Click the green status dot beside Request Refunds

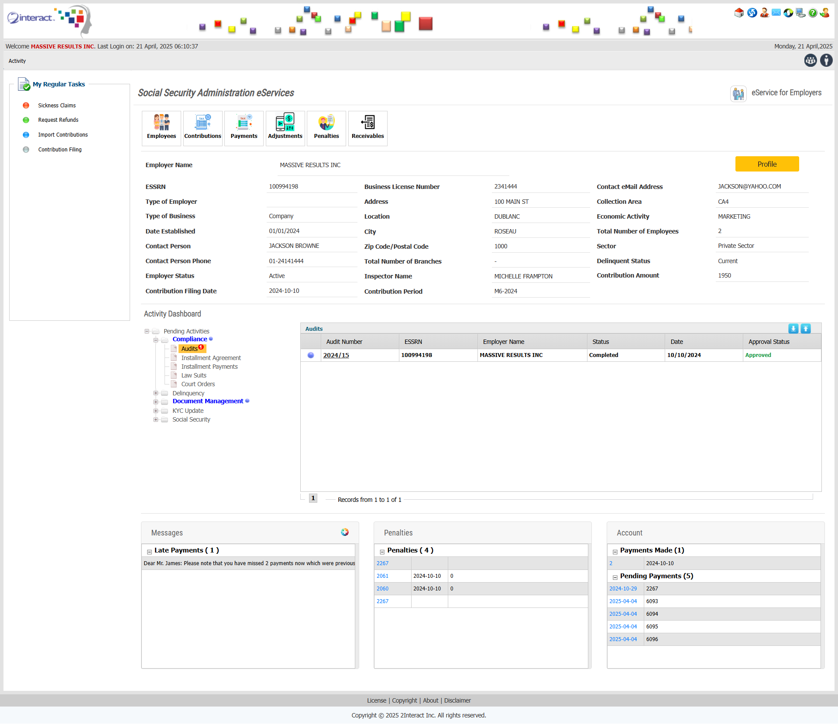26,120
